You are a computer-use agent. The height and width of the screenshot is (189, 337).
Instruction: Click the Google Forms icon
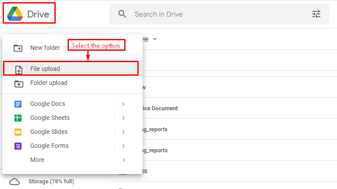click(18, 146)
